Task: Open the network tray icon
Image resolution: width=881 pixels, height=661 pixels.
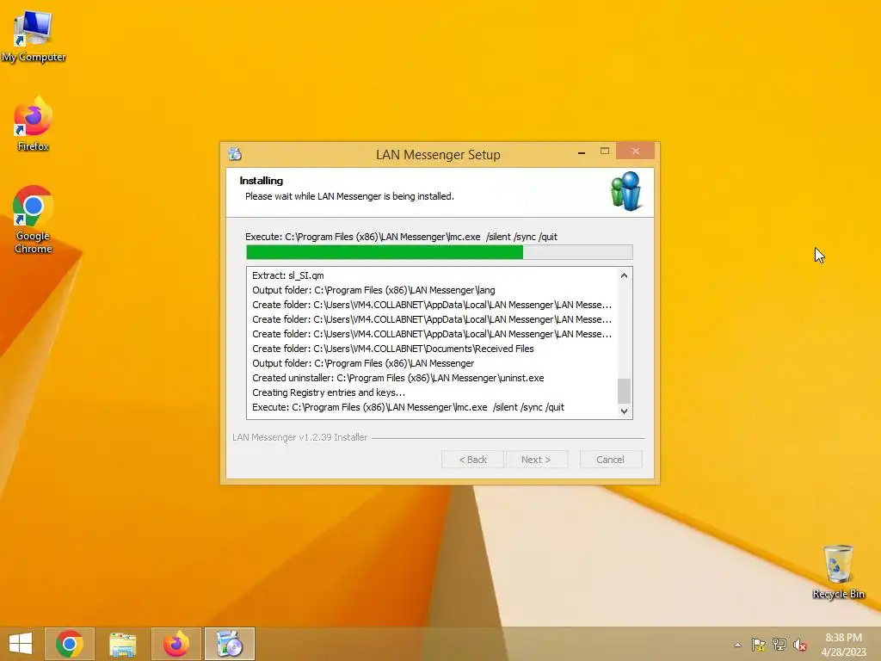Action: 779,645
